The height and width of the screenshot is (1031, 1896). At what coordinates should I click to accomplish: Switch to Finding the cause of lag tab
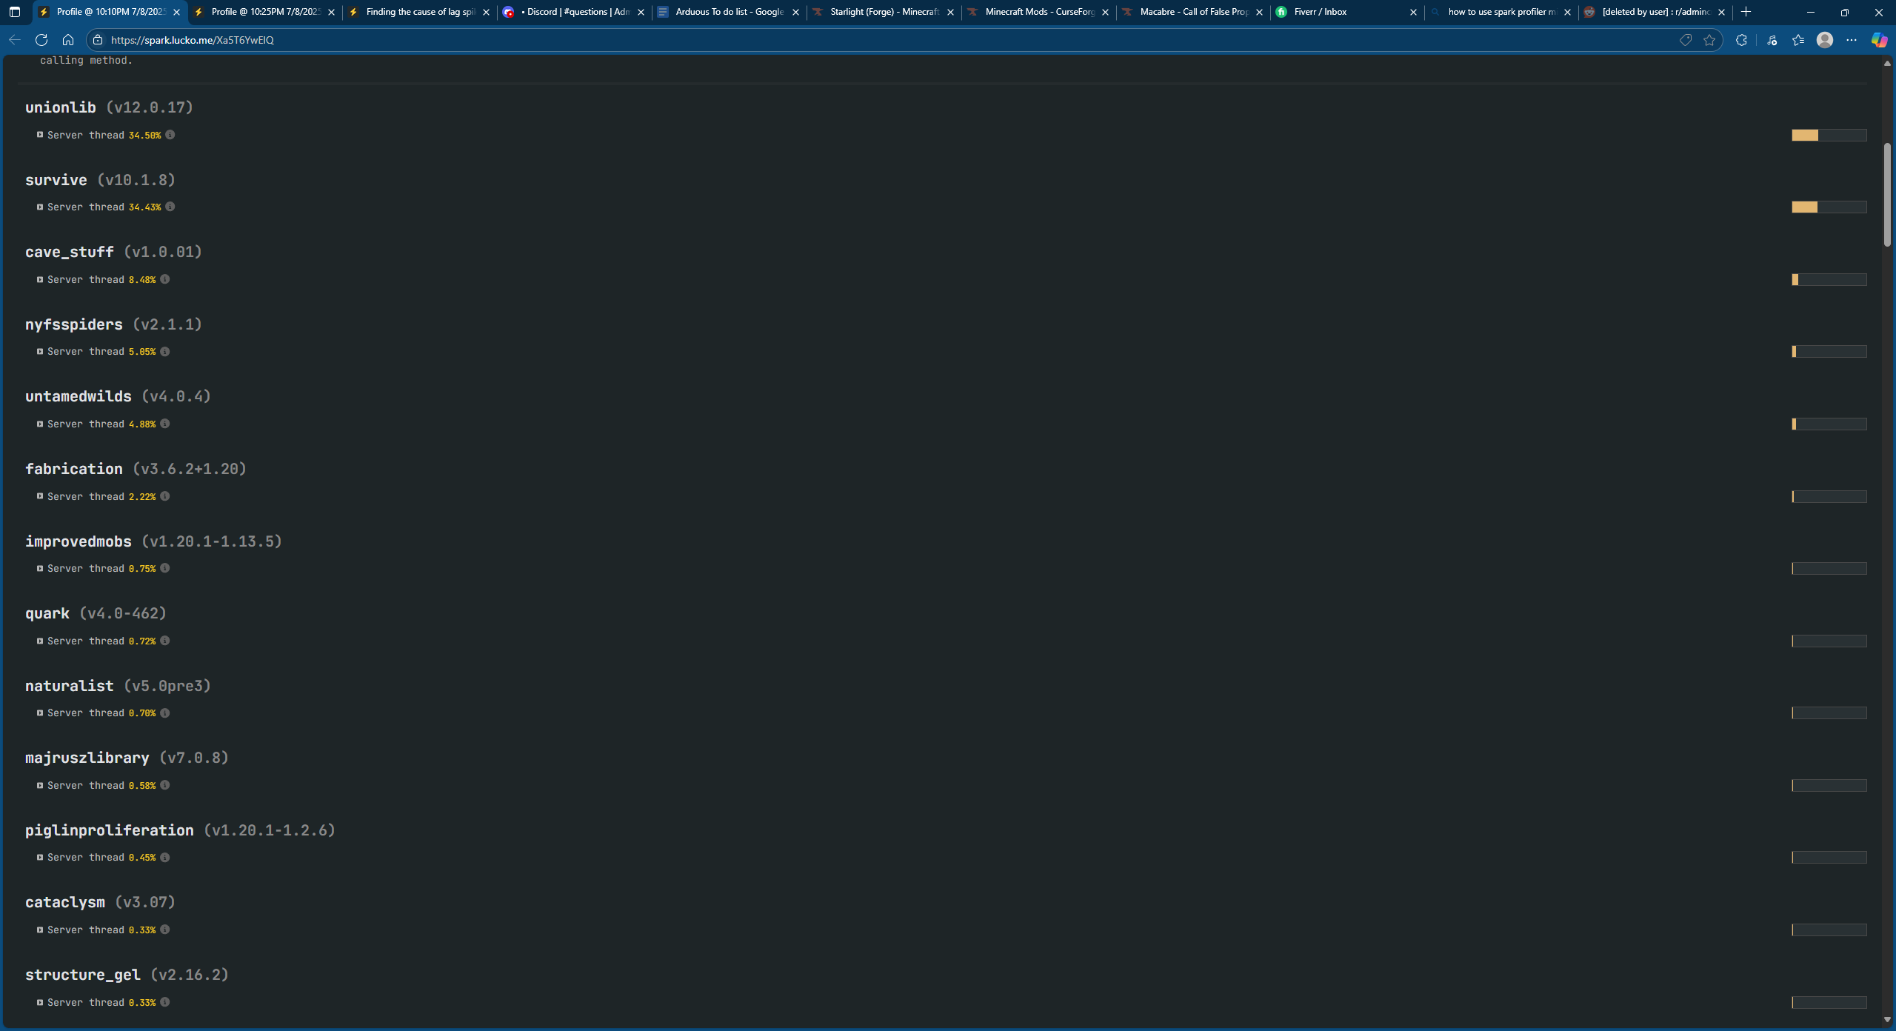point(419,12)
